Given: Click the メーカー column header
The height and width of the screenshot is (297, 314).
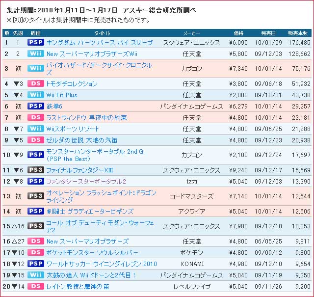Looking at the screenshot, I should coord(191,33).
